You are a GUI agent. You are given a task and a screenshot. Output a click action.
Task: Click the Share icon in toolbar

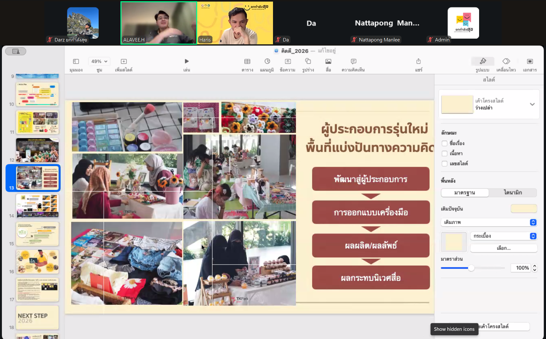tap(419, 61)
